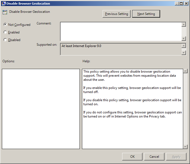
Task: Close the Disable Browser Geolocation window
Action: 186,4
